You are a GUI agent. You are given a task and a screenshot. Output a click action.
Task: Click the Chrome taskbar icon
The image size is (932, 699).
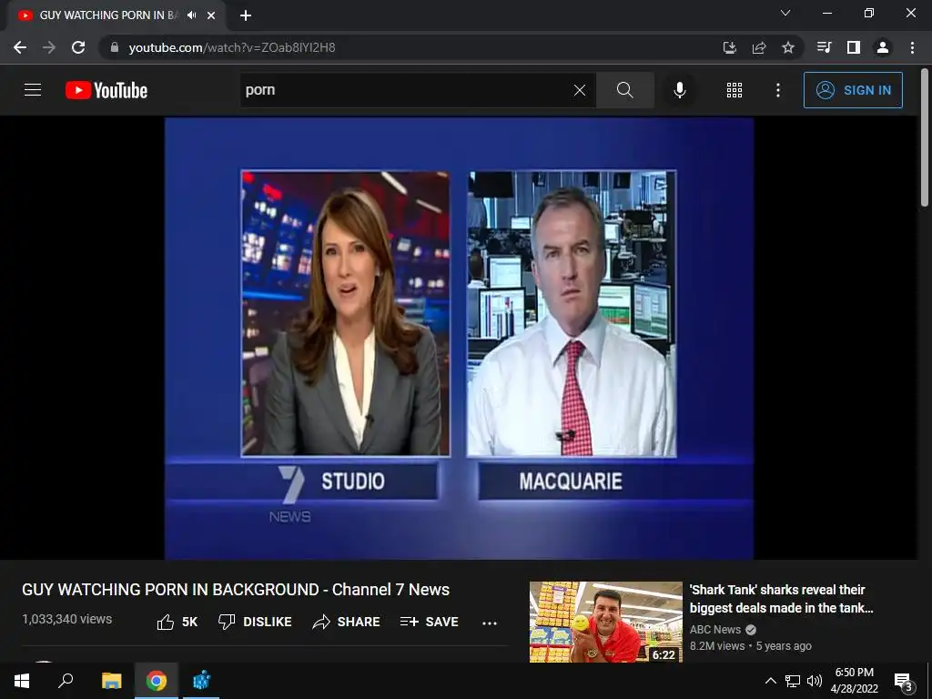(157, 681)
